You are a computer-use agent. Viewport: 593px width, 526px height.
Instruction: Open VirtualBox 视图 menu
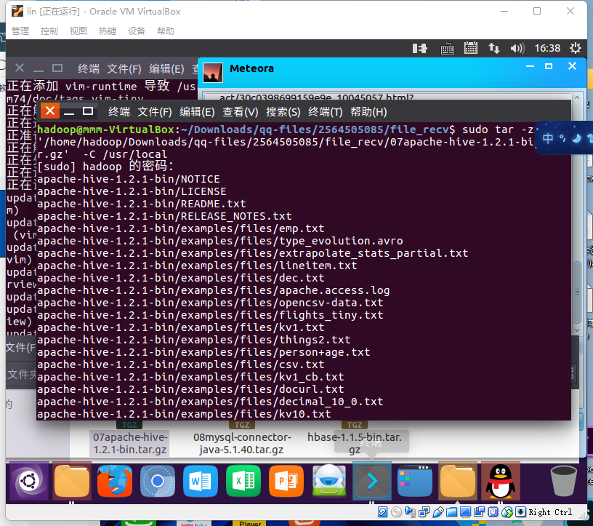(x=78, y=31)
